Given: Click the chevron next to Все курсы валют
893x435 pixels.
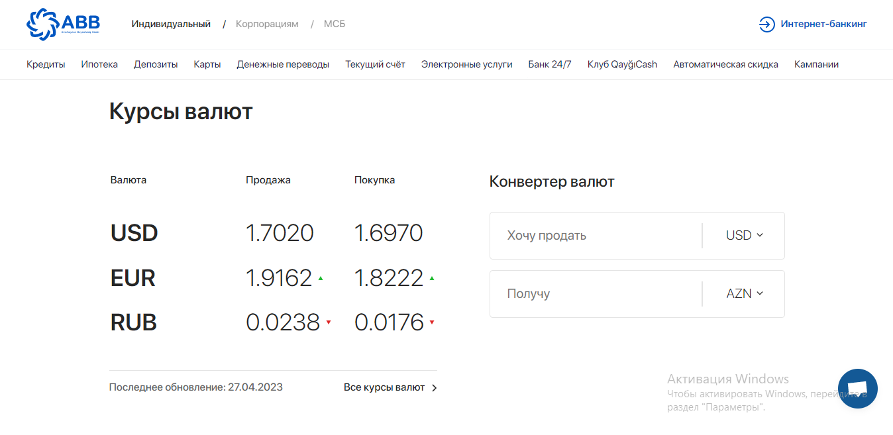Looking at the screenshot, I should [x=435, y=388].
